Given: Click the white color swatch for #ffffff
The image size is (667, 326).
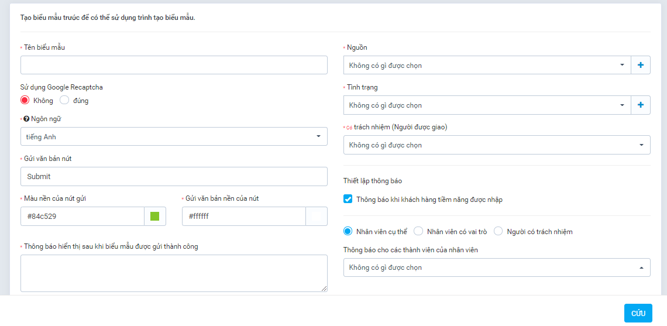Looking at the screenshot, I should (317, 216).
